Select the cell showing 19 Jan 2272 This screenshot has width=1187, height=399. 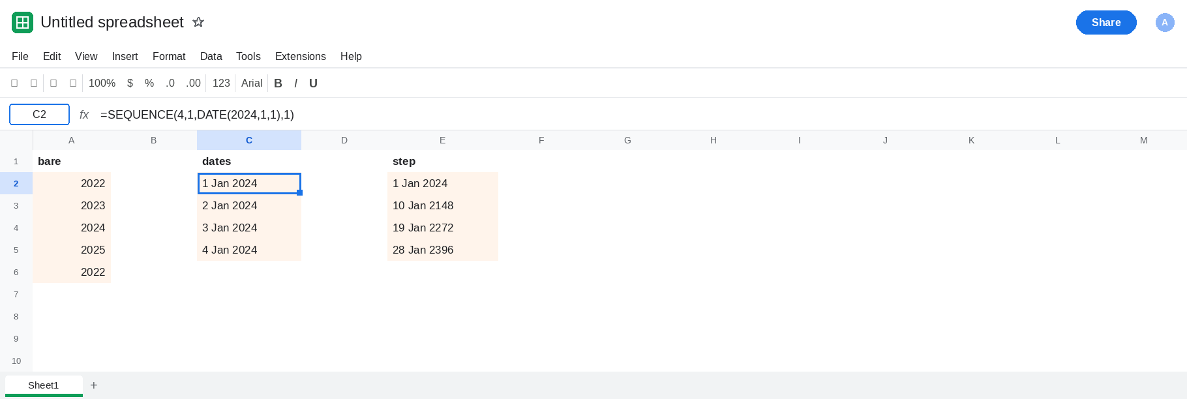[x=443, y=228]
